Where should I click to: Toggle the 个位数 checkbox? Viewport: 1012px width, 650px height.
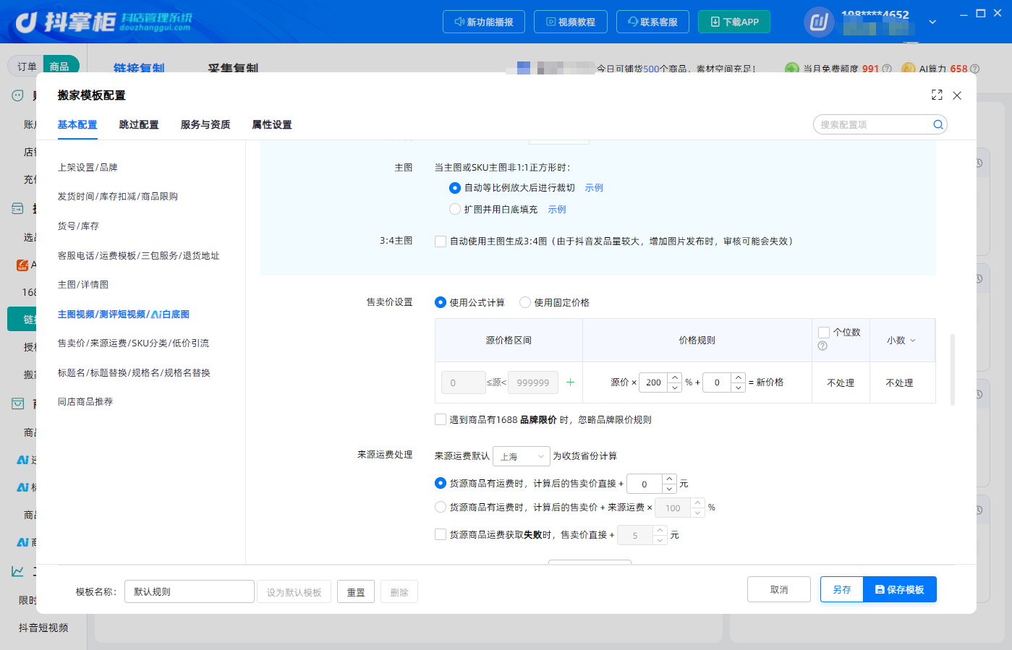(x=824, y=333)
